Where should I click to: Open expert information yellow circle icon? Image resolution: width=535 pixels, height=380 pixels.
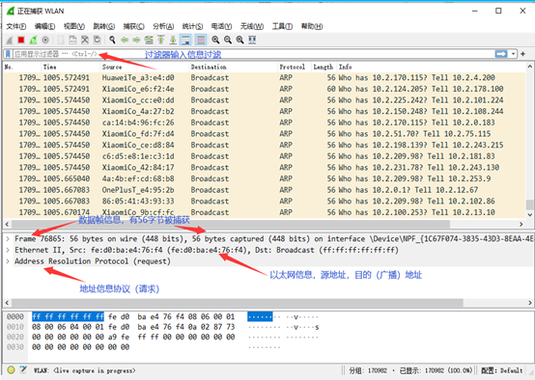(11, 369)
